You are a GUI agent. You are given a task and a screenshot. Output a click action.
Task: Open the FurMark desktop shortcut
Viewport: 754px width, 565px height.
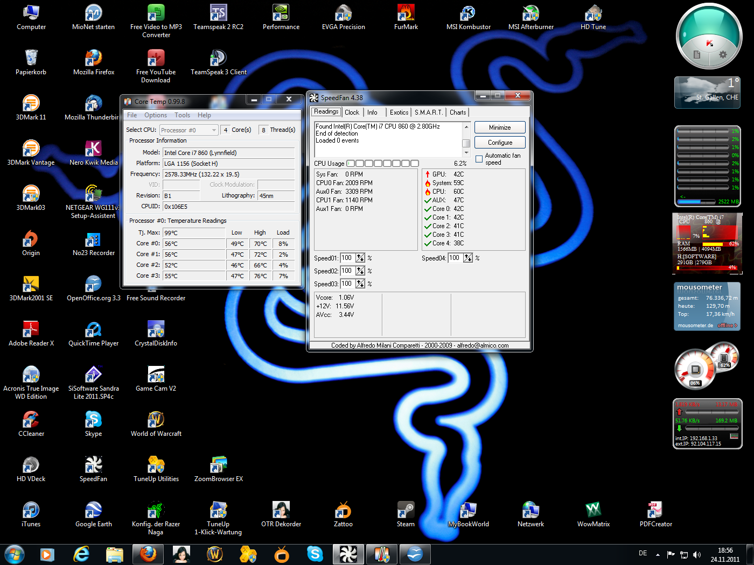tap(406, 17)
